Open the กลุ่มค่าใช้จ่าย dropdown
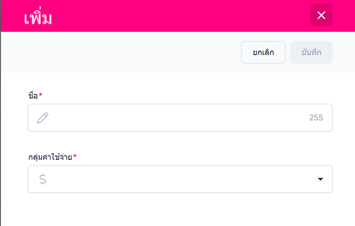 179,179
